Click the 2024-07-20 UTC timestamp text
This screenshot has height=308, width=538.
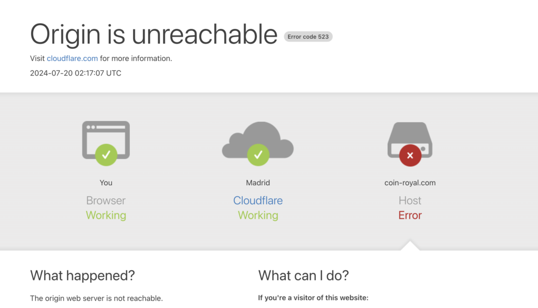pos(76,73)
